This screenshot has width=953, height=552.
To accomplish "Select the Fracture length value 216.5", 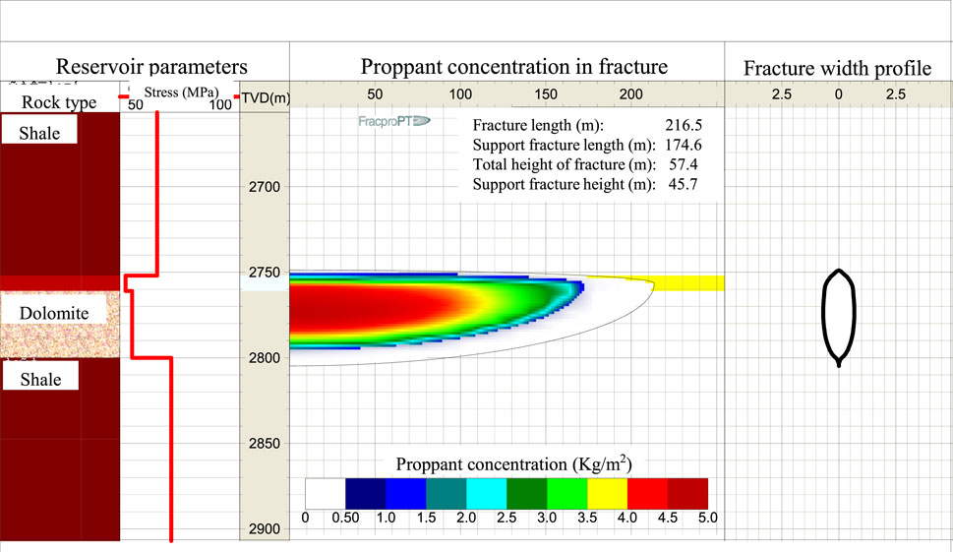I will pyautogui.click(x=684, y=125).
